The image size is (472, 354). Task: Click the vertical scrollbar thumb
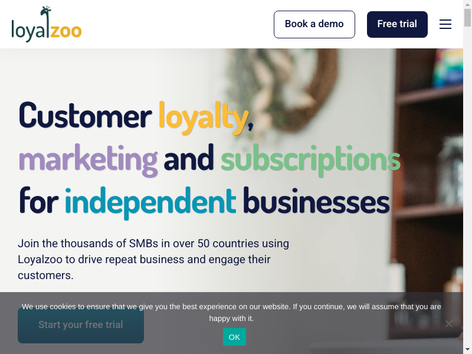pos(467,18)
